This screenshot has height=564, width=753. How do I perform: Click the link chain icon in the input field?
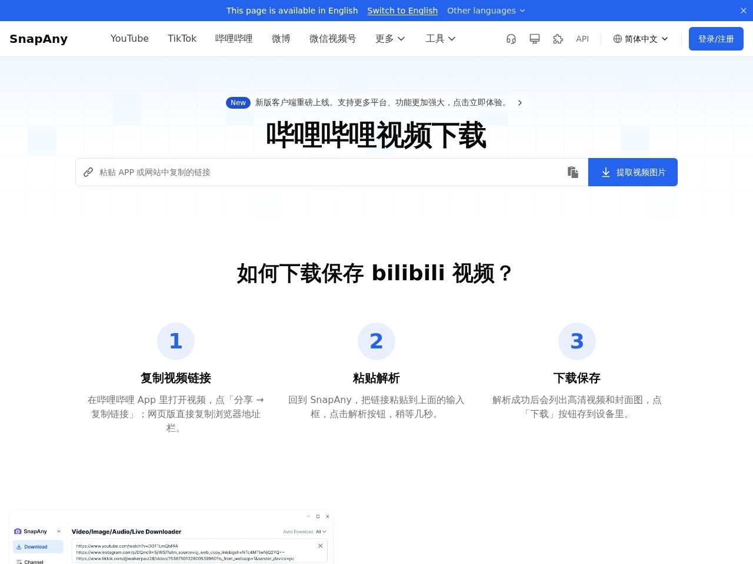[x=88, y=172]
